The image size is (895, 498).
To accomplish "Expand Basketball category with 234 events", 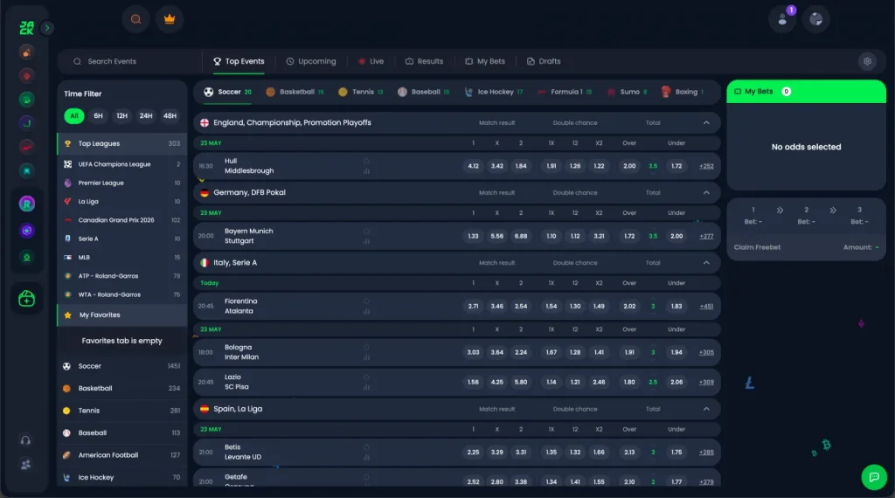I will coord(122,389).
